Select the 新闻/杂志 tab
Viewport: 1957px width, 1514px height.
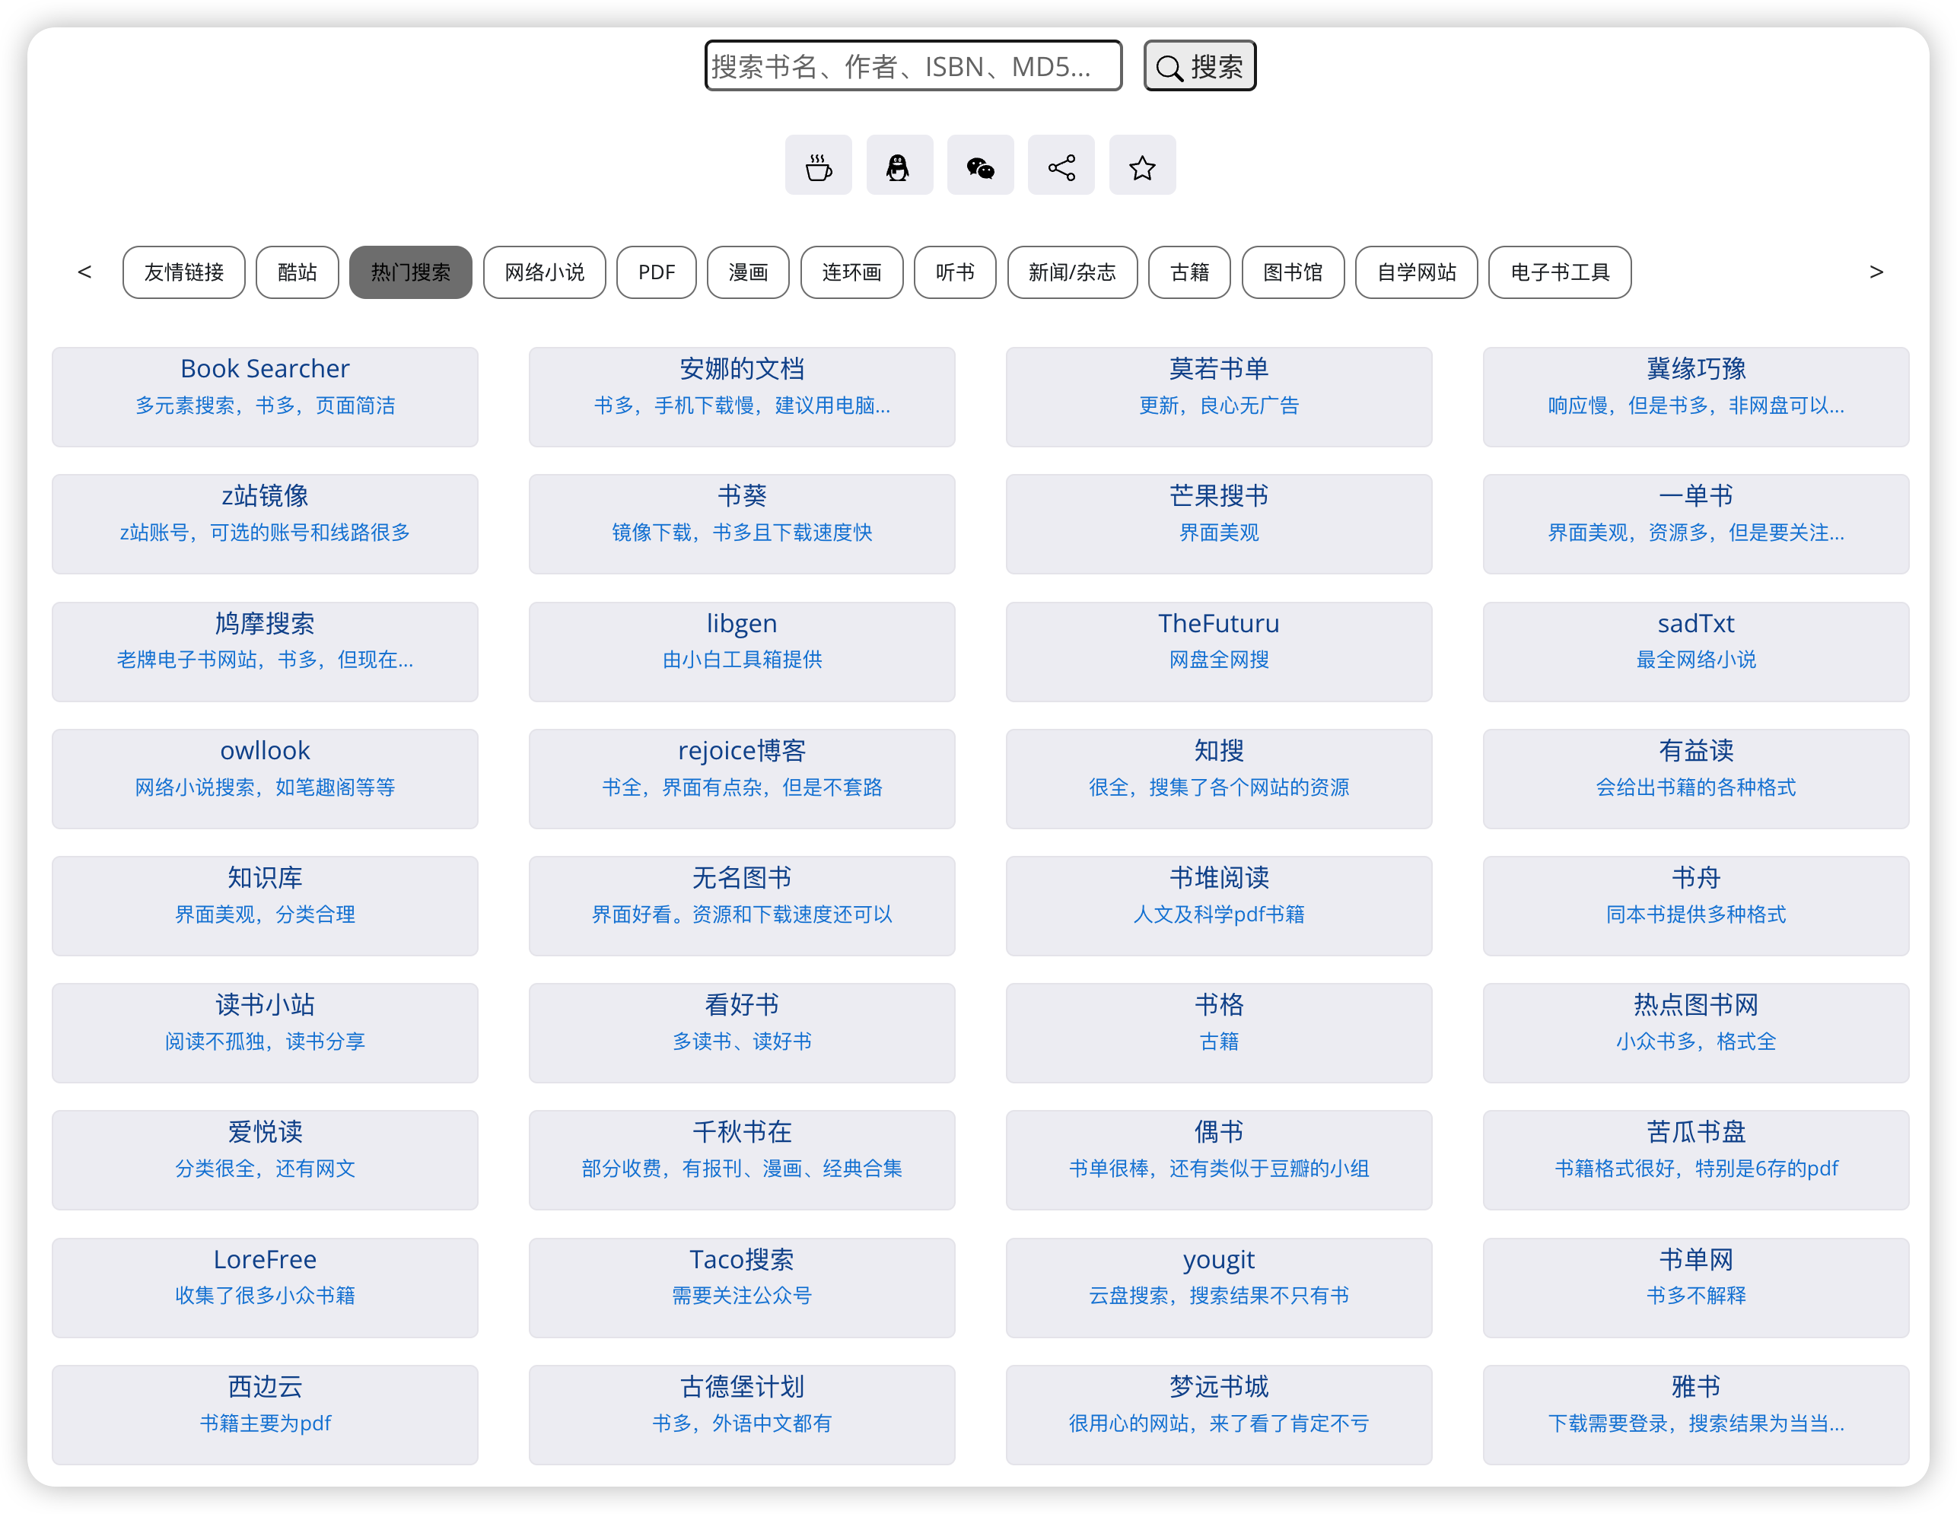click(1073, 272)
